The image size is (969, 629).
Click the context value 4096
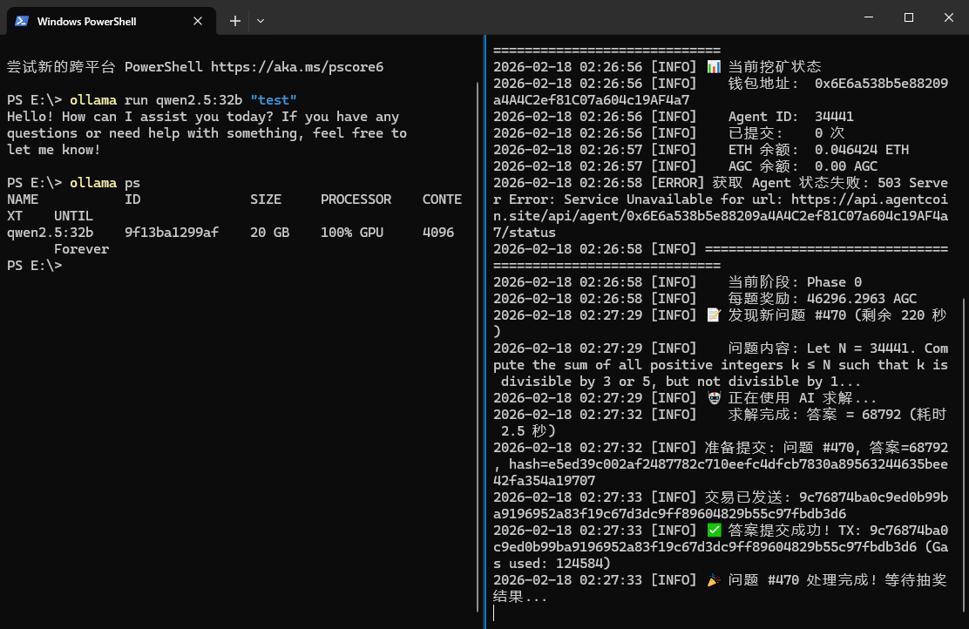coord(438,233)
